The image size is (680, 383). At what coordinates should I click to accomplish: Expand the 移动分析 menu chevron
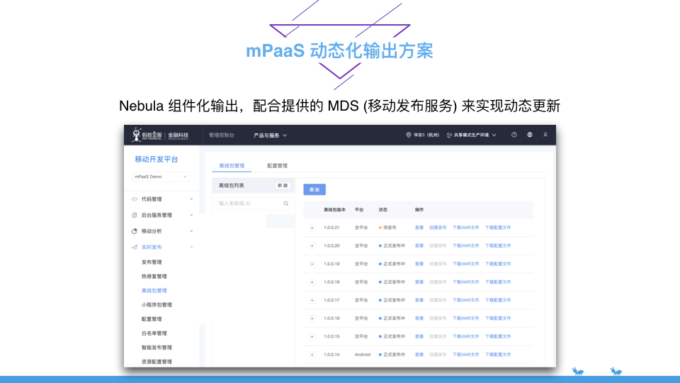click(x=191, y=231)
